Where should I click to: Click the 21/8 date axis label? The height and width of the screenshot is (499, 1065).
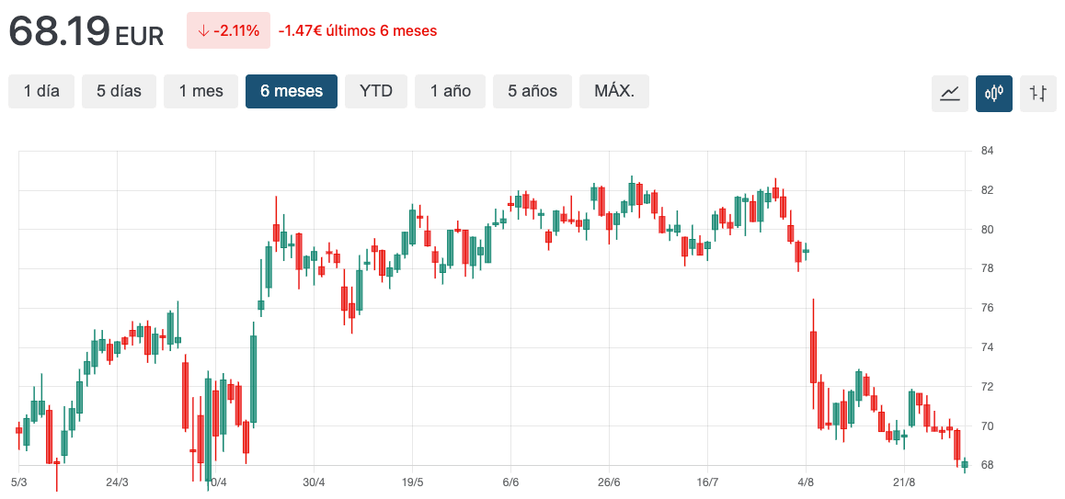pos(904,482)
